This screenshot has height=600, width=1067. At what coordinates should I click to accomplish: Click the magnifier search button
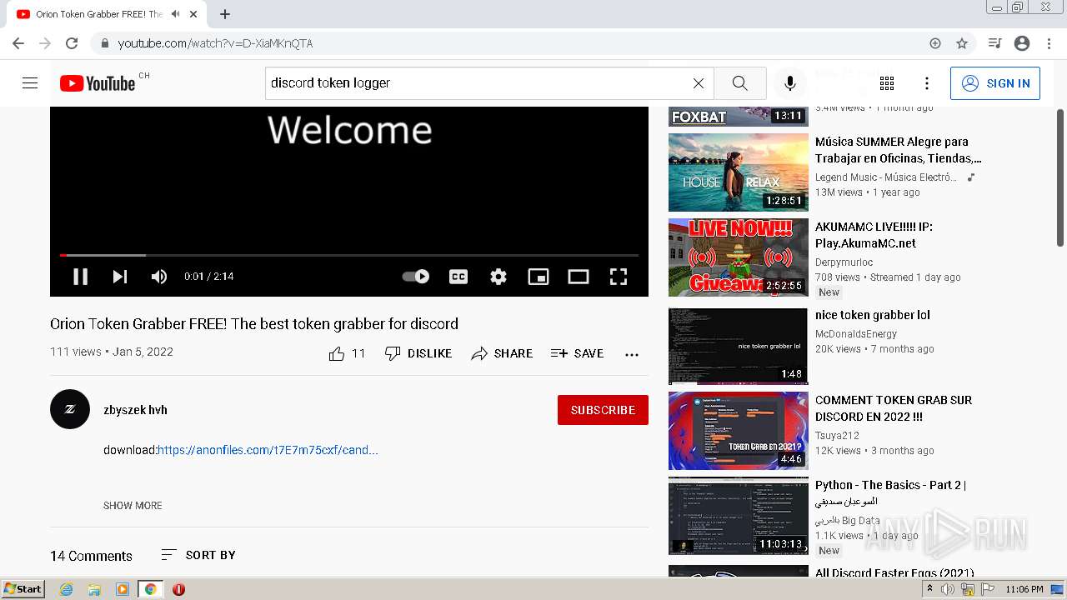coord(739,83)
